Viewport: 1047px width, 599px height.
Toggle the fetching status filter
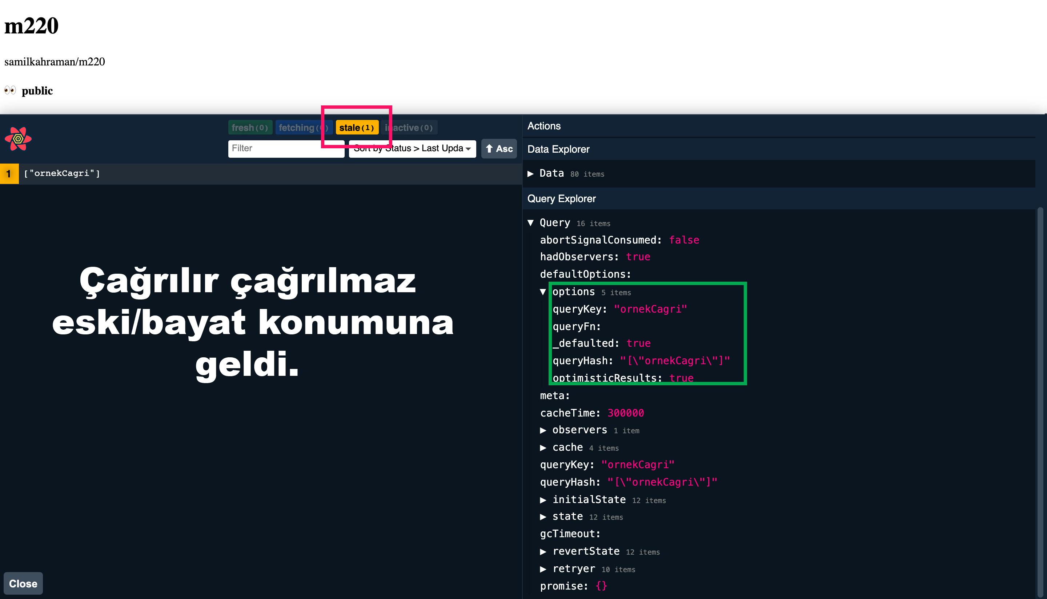click(304, 128)
